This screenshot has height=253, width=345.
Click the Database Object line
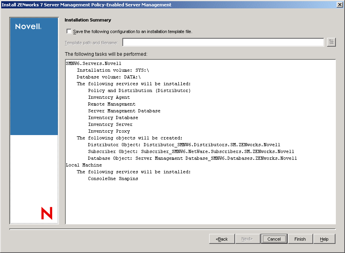tap(192, 159)
